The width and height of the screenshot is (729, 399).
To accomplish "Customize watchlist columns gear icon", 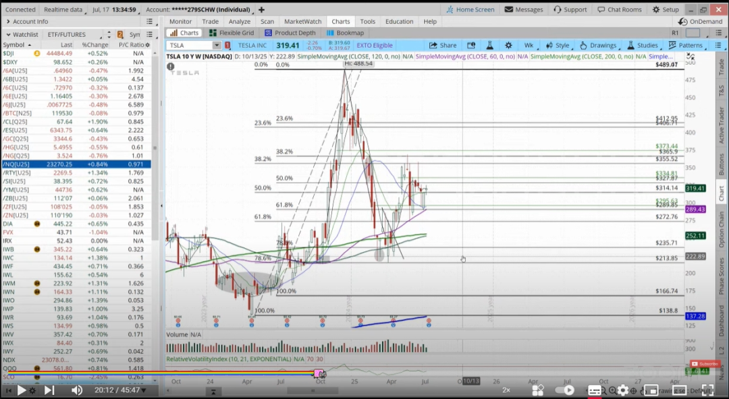I will click(x=147, y=45).
